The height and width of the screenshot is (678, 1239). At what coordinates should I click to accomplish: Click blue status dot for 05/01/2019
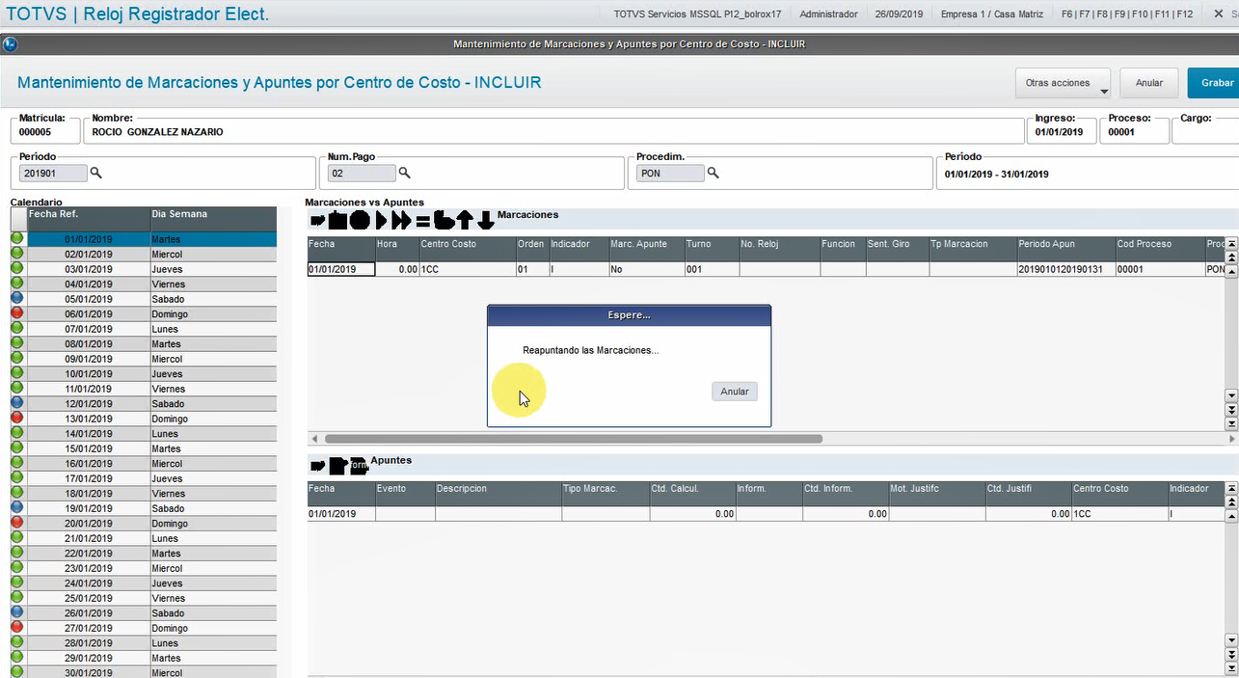point(17,299)
